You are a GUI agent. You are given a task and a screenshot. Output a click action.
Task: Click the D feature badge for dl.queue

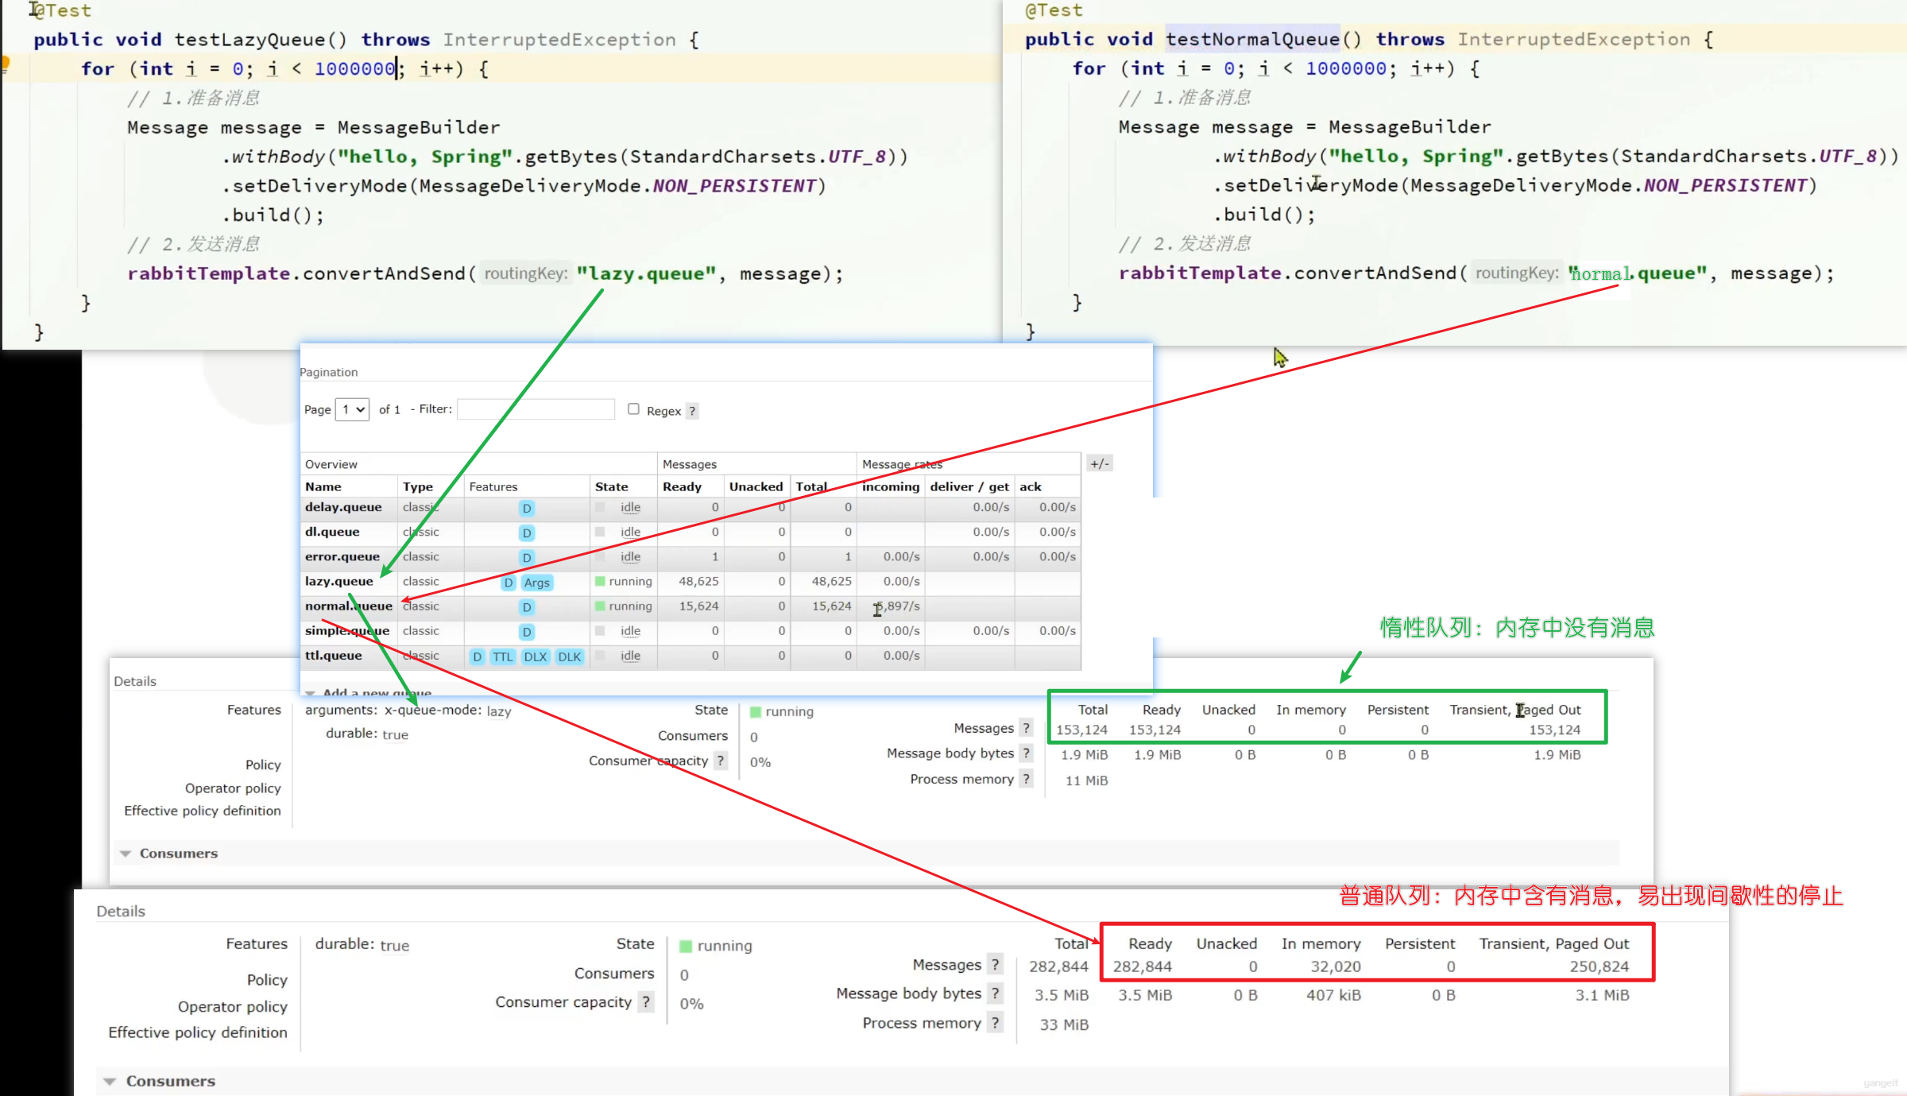click(526, 533)
